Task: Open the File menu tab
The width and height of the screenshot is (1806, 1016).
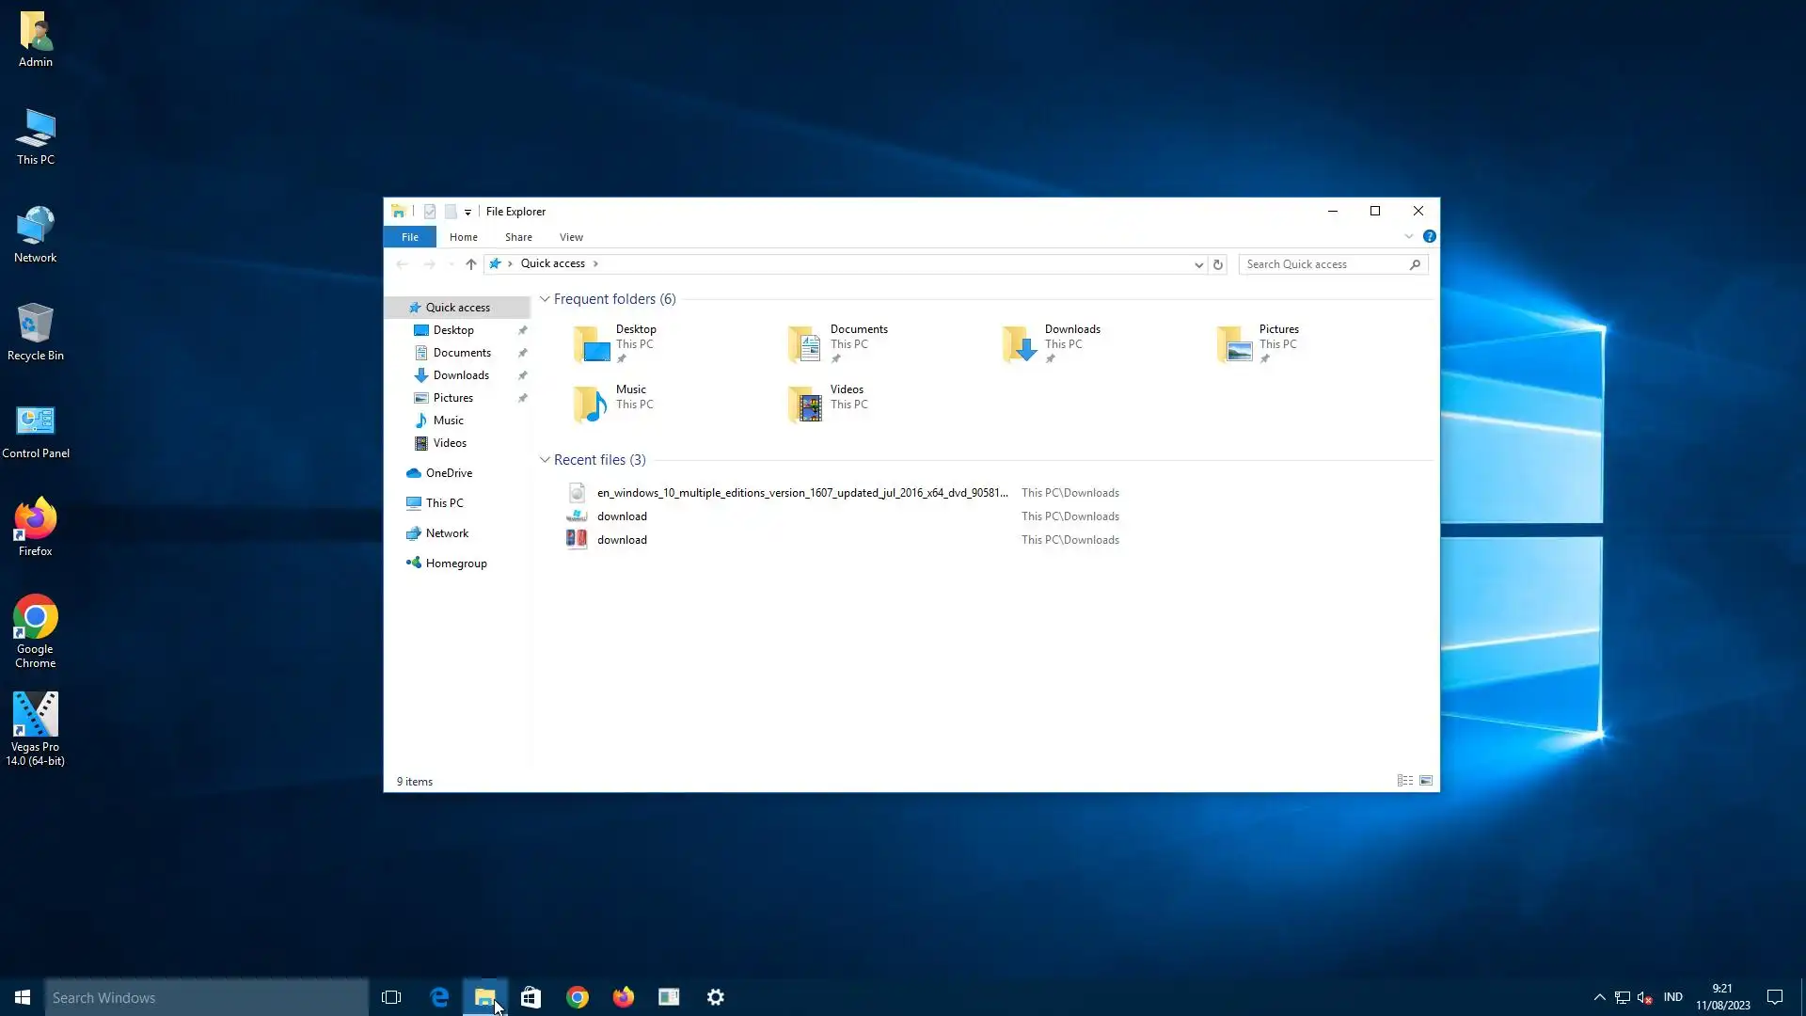Action: [x=410, y=237]
